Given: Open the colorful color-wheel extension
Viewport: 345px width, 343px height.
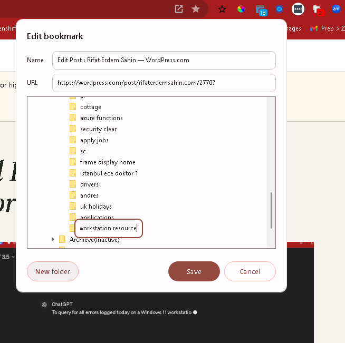Looking at the screenshot, I should [241, 9].
